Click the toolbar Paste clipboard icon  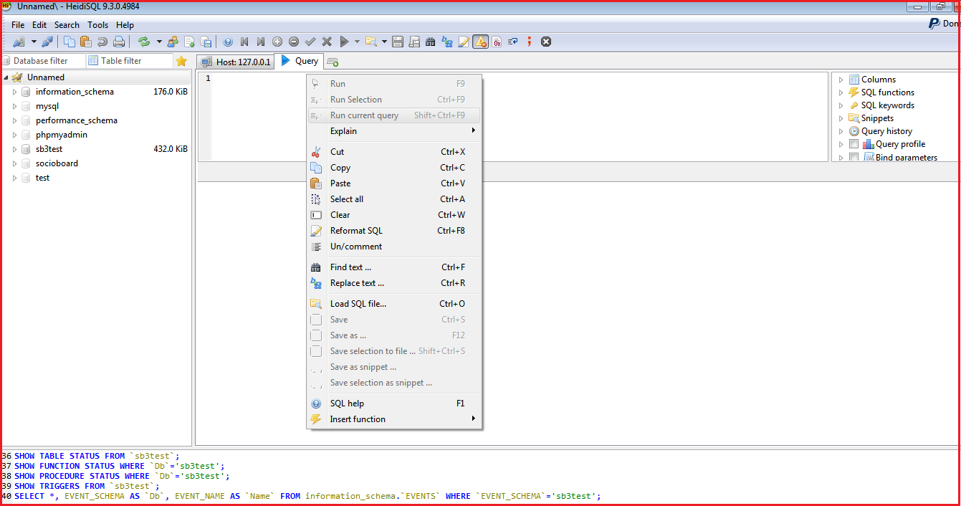pyautogui.click(x=86, y=42)
